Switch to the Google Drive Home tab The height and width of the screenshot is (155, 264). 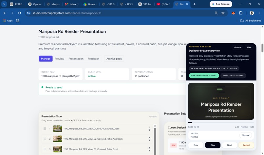[90, 4]
